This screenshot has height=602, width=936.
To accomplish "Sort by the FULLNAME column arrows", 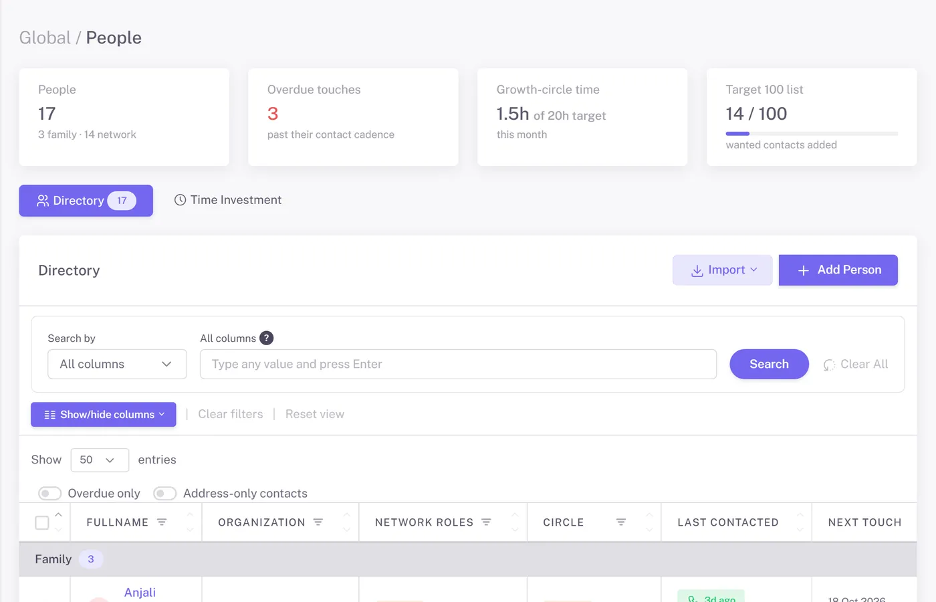I will [190, 522].
